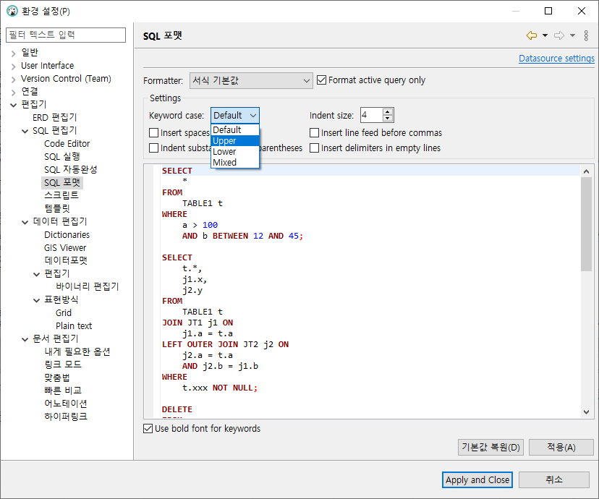This screenshot has height=499, width=599.
Task: Open the back history dropdown arrow
Action: point(545,35)
